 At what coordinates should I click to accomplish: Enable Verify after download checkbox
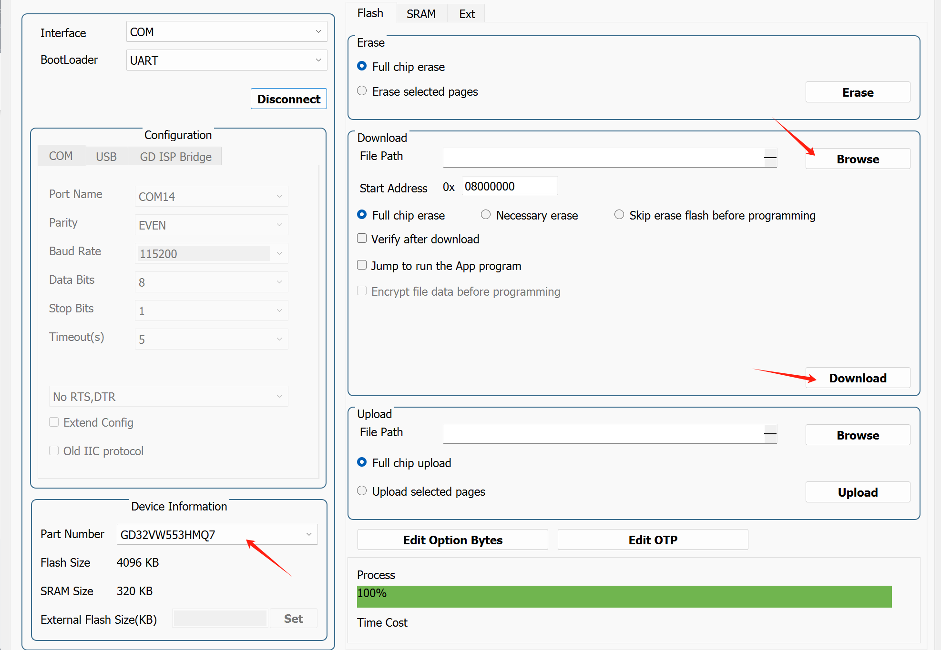tap(362, 239)
